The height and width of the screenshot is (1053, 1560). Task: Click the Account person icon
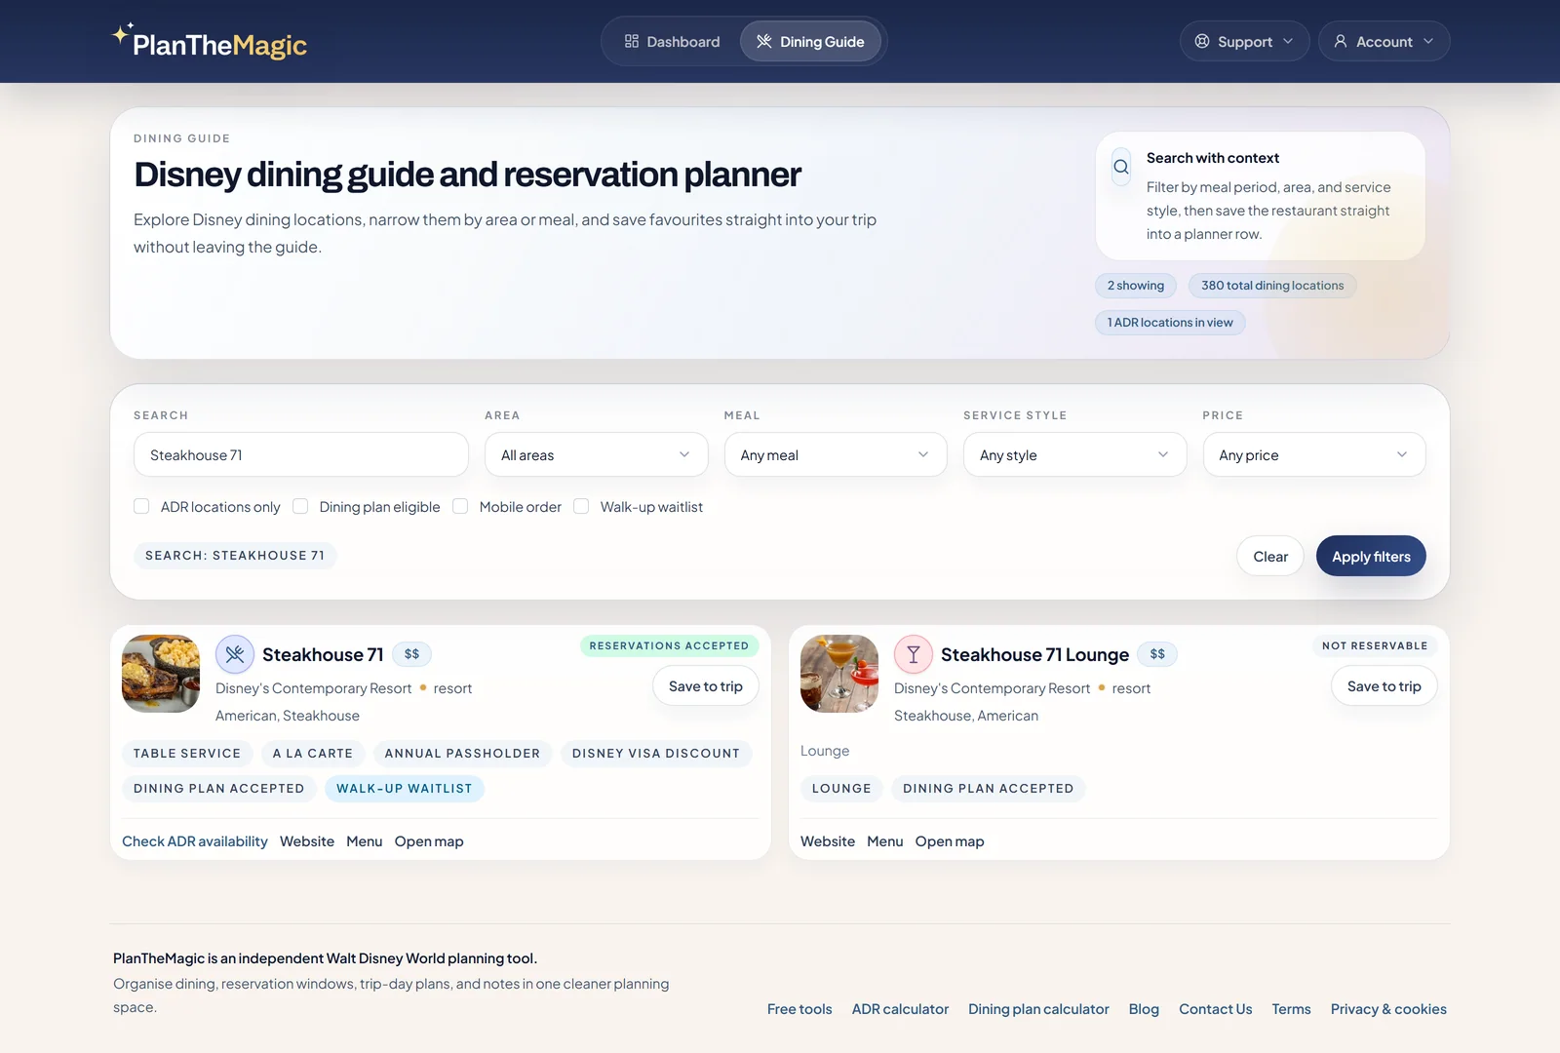[1341, 41]
